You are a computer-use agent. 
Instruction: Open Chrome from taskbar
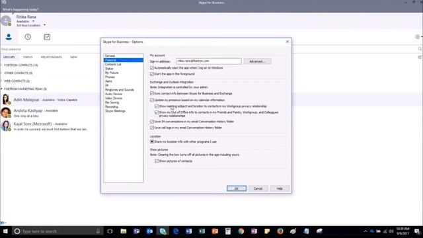(241, 231)
